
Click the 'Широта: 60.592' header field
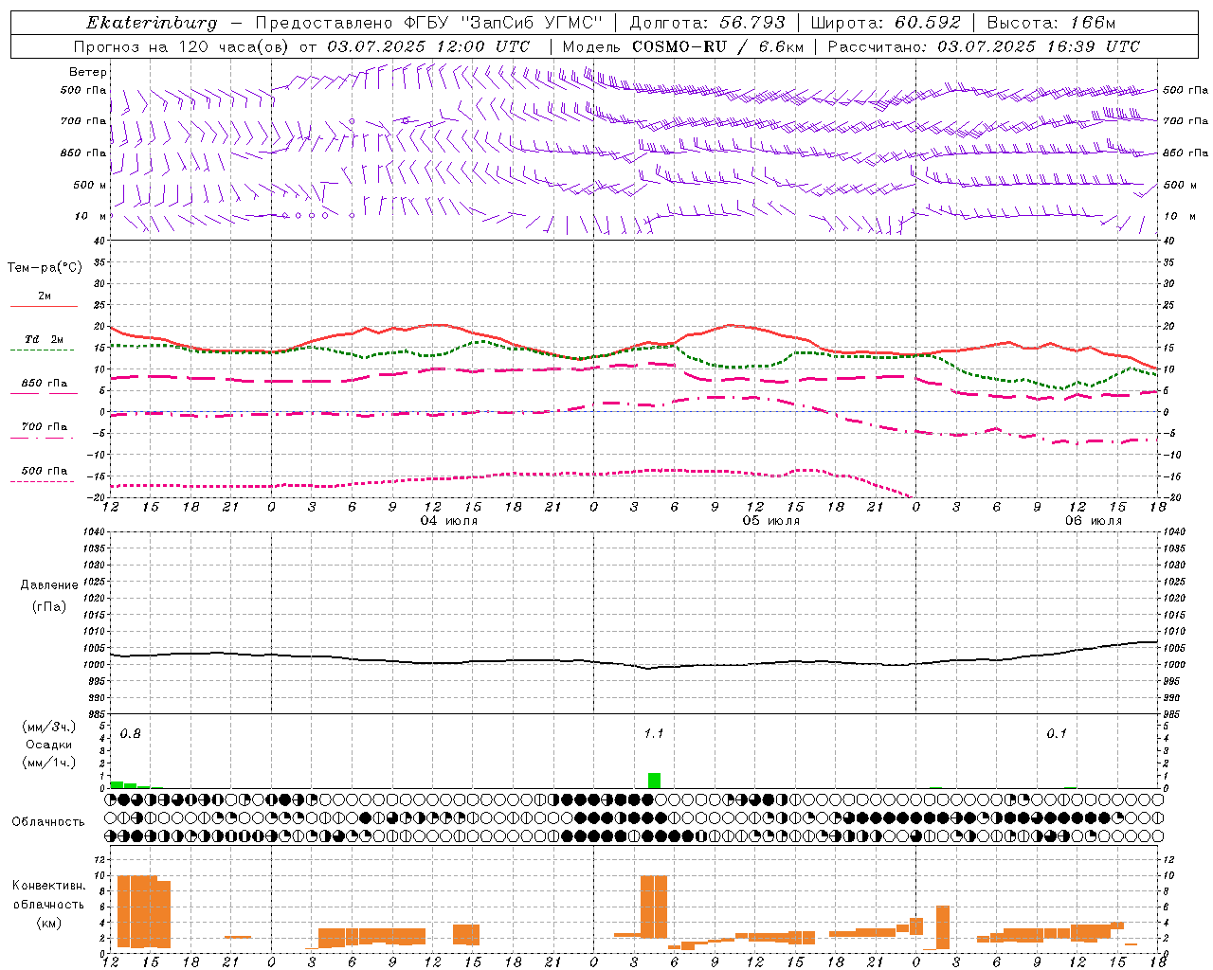885,23
